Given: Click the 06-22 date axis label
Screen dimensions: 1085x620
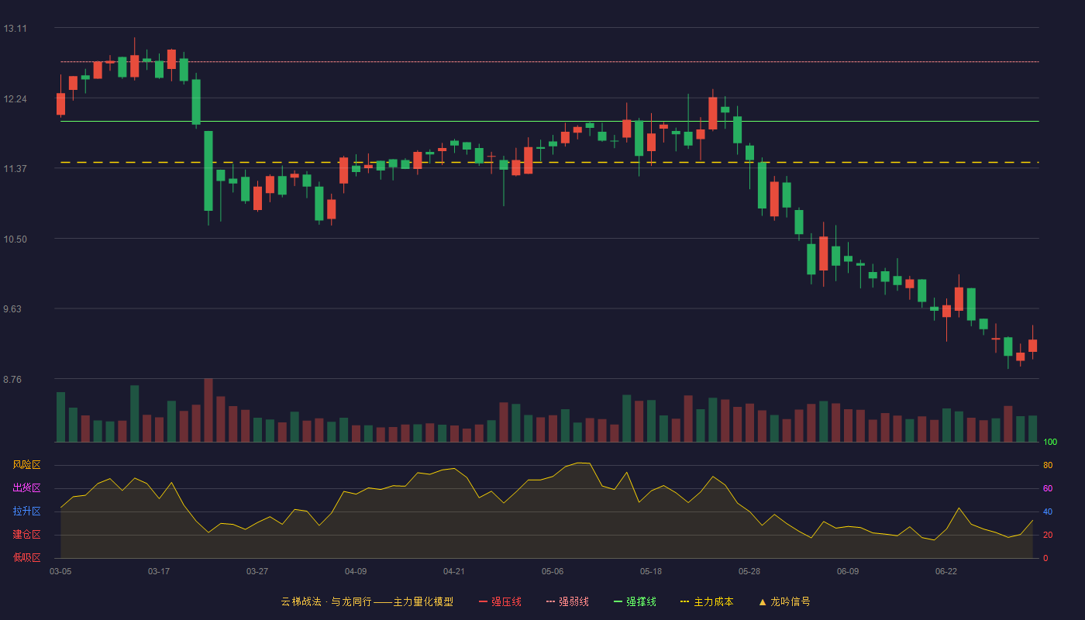Looking at the screenshot, I should (946, 571).
